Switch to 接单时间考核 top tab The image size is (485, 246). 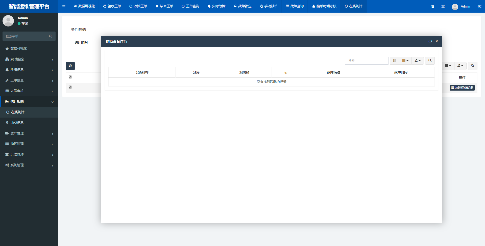(324, 6)
